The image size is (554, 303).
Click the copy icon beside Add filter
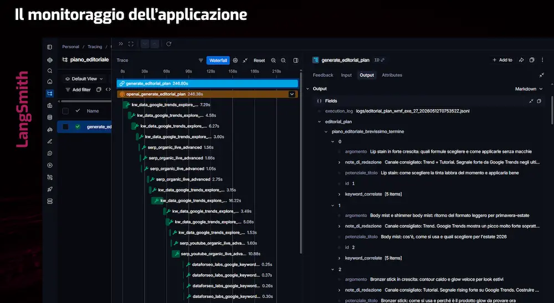[99, 89]
